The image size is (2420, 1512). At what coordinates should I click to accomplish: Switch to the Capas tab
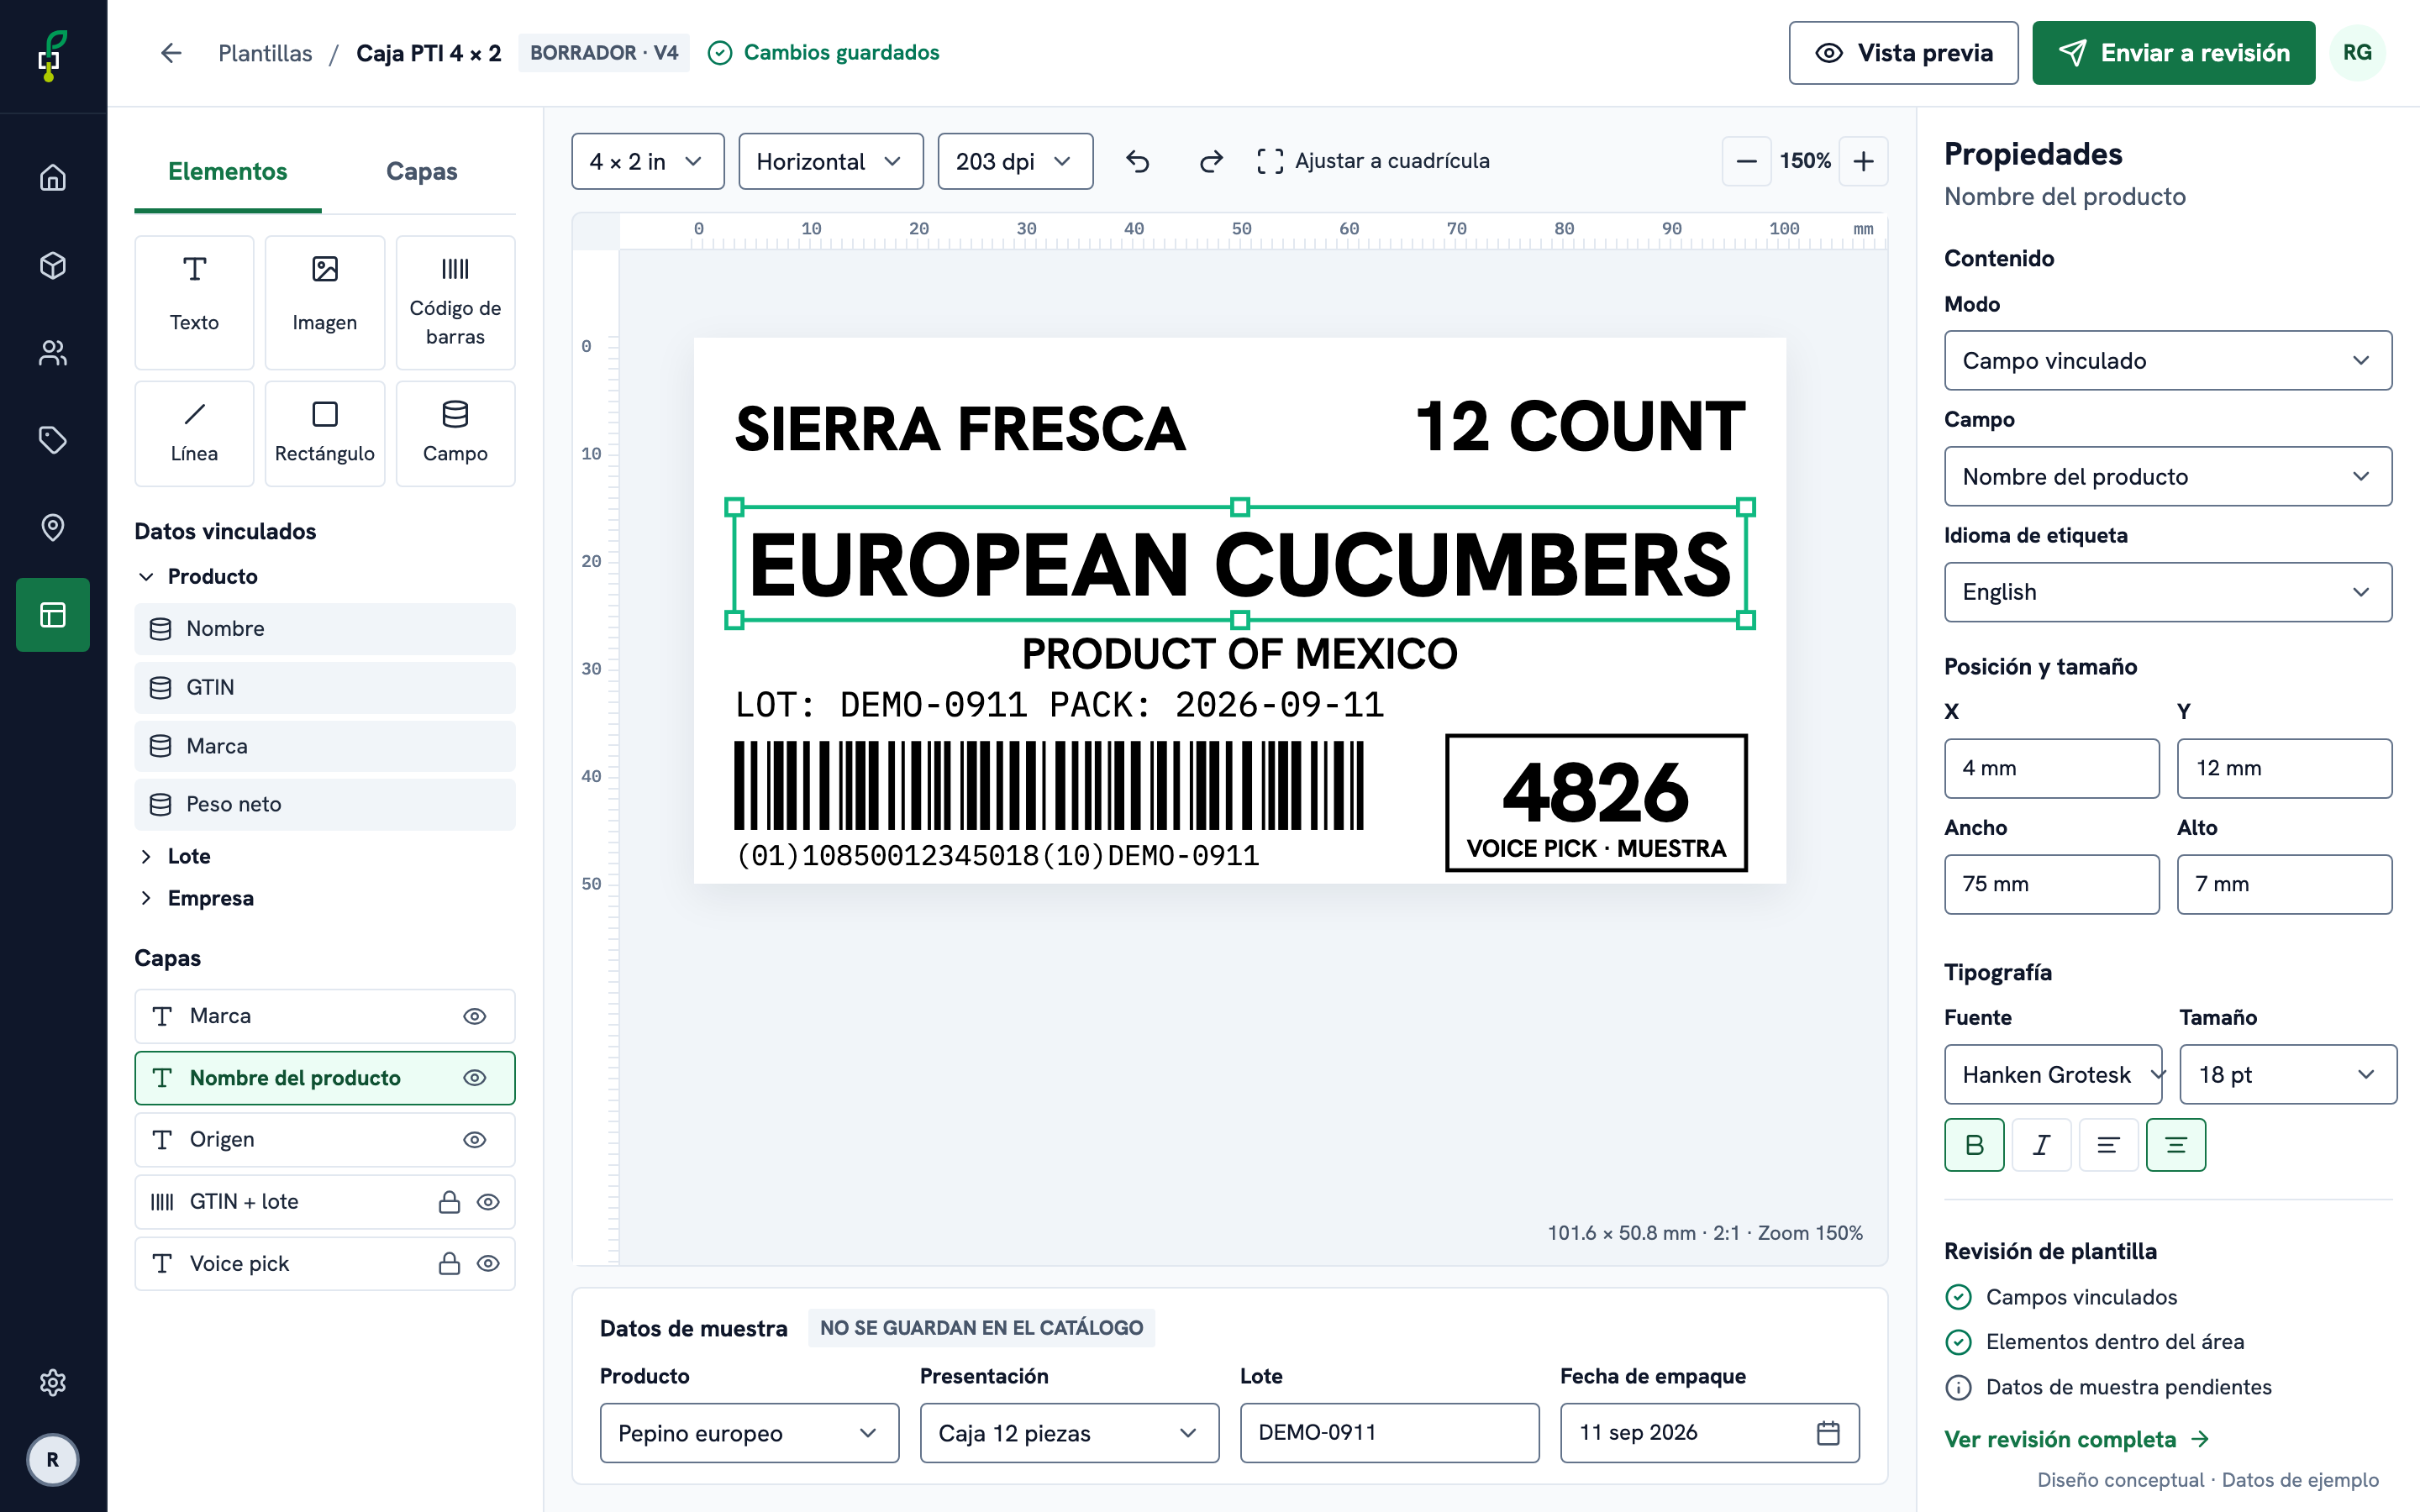click(421, 172)
